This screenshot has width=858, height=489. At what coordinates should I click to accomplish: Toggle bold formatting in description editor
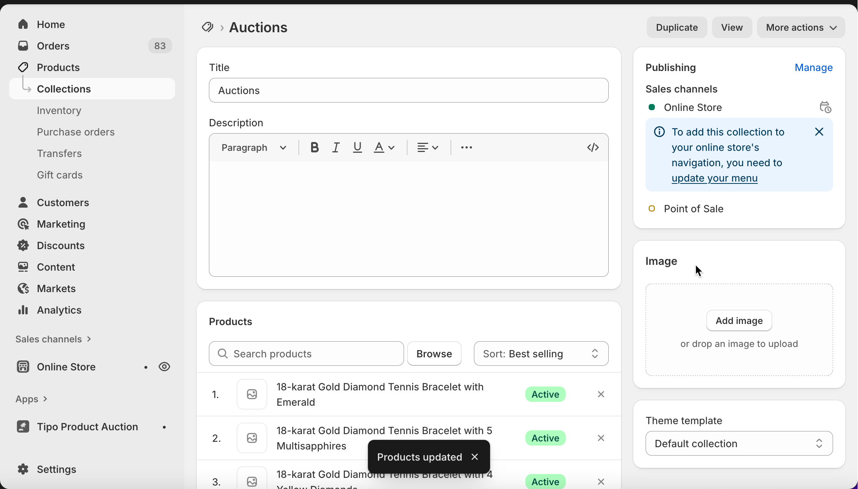[x=314, y=147]
